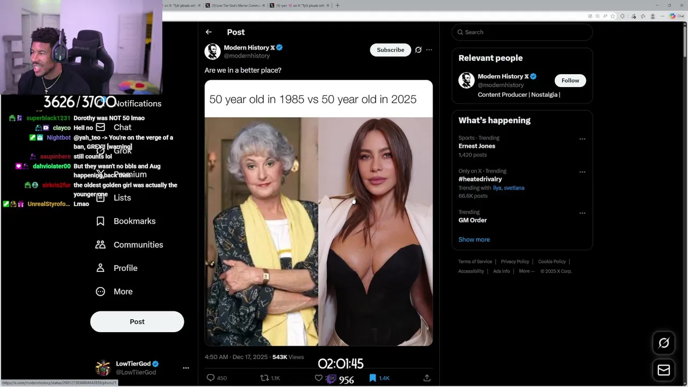
Task: Open options for the Ernest Jones trend
Action: (x=582, y=139)
